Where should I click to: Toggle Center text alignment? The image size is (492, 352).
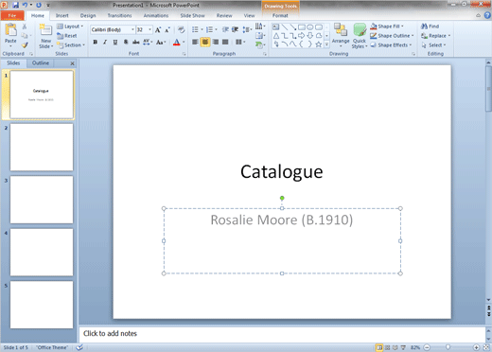[205, 42]
